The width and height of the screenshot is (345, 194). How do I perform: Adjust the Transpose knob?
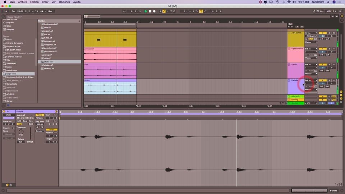point(21,132)
